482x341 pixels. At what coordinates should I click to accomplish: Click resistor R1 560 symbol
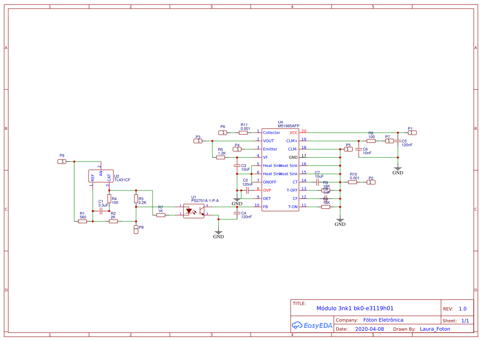(x=82, y=221)
